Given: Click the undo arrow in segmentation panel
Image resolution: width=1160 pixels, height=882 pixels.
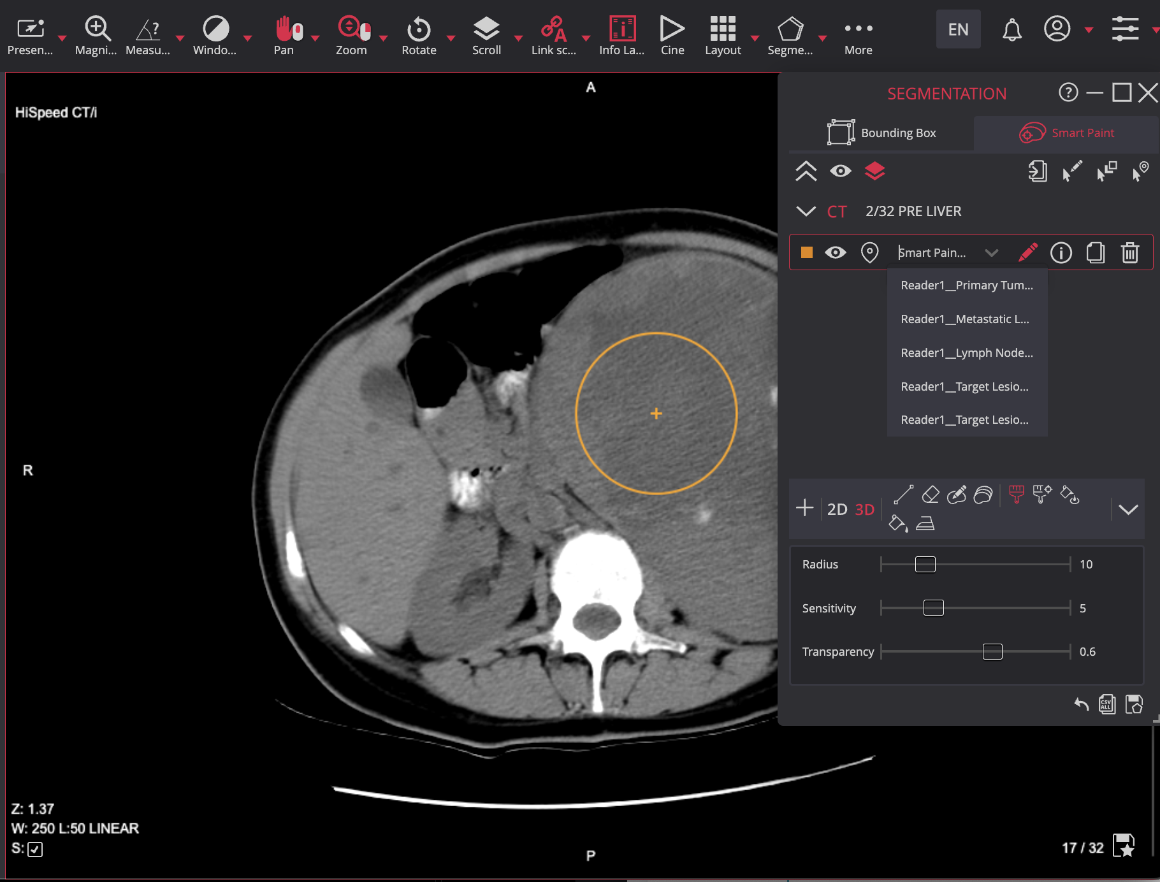Looking at the screenshot, I should coord(1081,704).
